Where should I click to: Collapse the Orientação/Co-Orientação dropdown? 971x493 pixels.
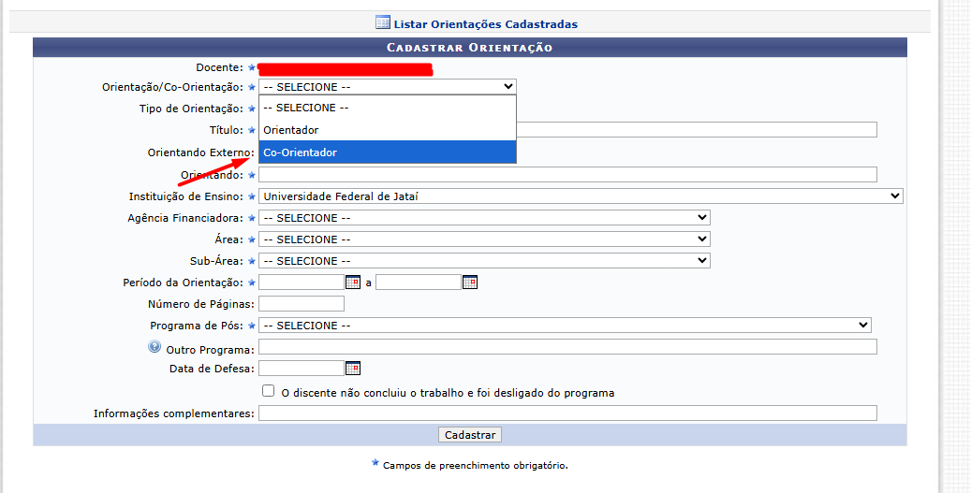coord(387,87)
